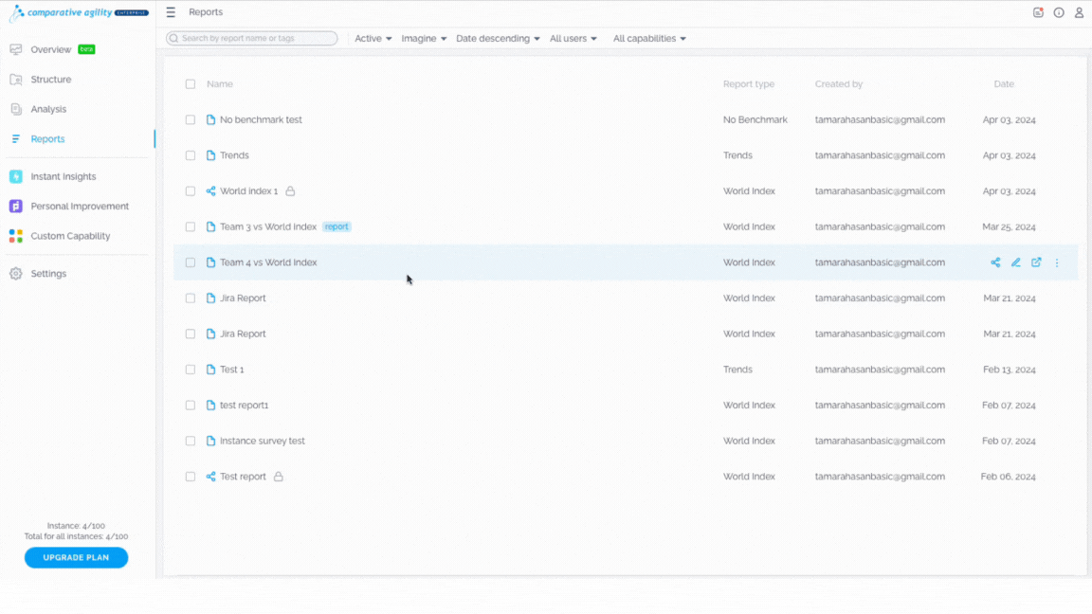
Task: Click the 'Mar 25, 2024' date cell
Action: (x=1010, y=227)
